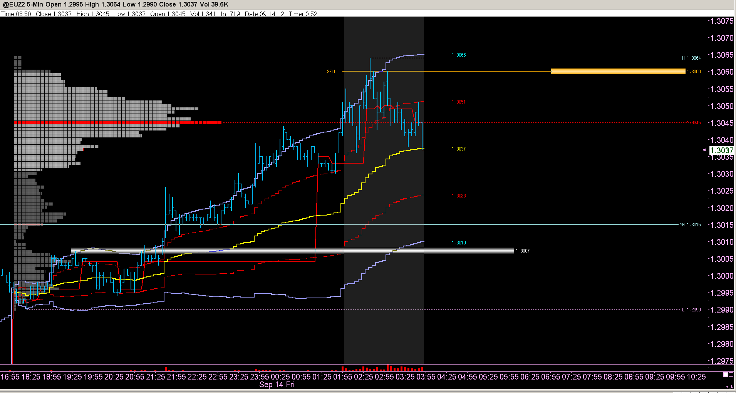Click 1.3055 on the price axis

point(722,89)
